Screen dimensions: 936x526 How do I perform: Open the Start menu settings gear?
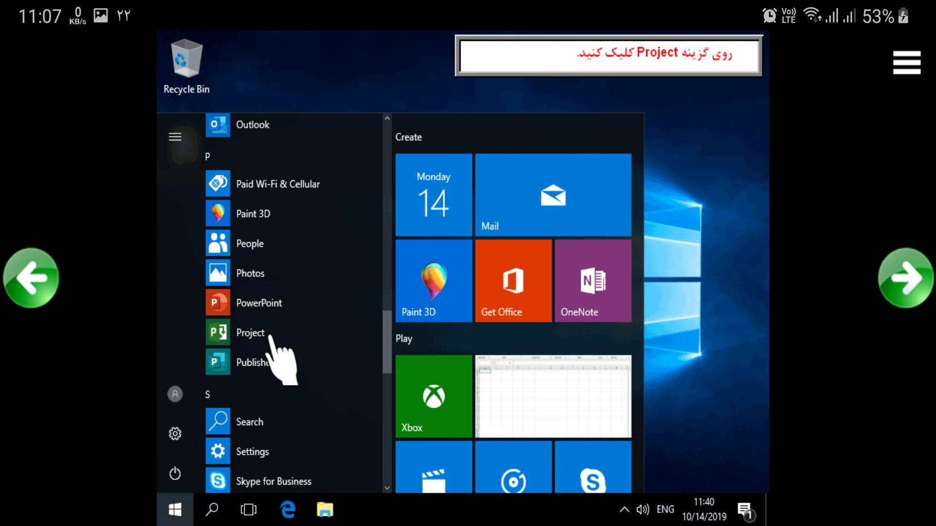click(x=175, y=433)
